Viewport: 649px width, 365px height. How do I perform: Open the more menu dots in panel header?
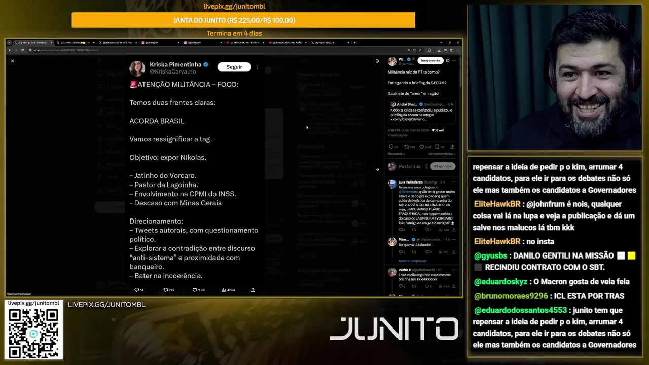[454, 60]
